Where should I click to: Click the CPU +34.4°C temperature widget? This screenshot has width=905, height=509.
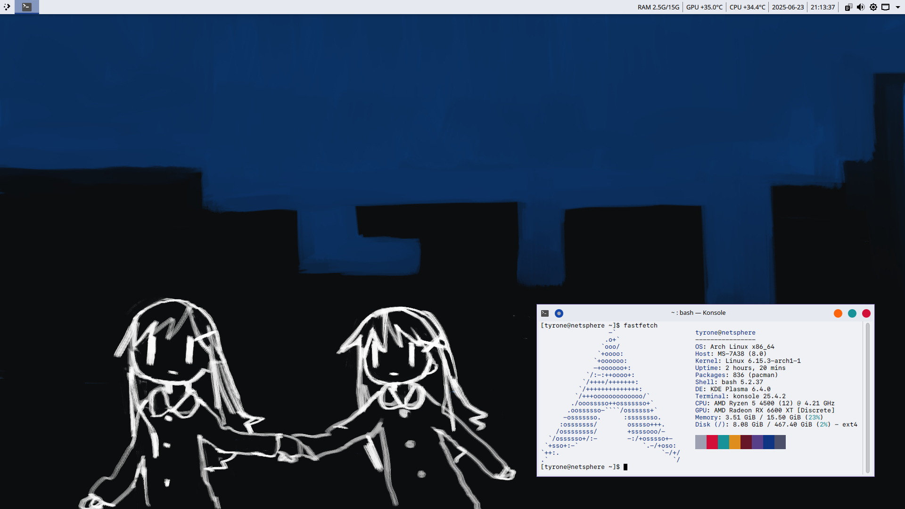[748, 7]
